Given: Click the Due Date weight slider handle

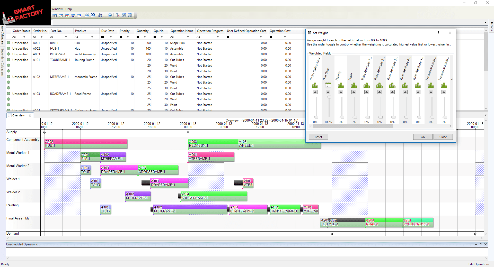Looking at the screenshot, I should click(x=329, y=97).
